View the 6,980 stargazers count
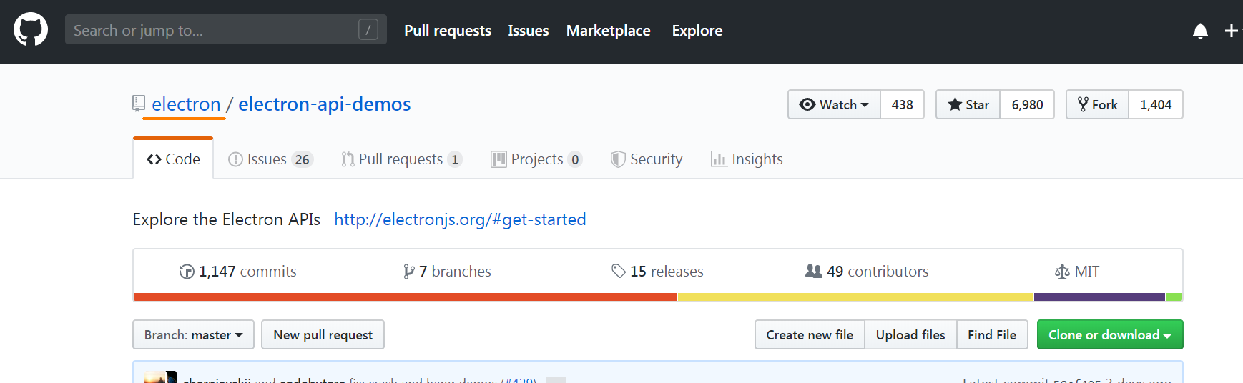1243x383 pixels. tap(1027, 104)
